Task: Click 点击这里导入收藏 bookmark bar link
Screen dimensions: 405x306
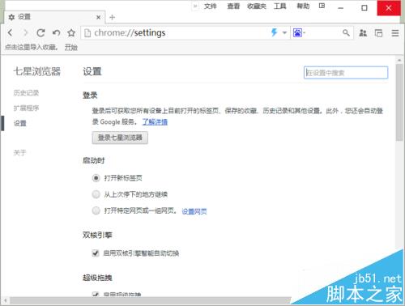Action: coord(32,48)
